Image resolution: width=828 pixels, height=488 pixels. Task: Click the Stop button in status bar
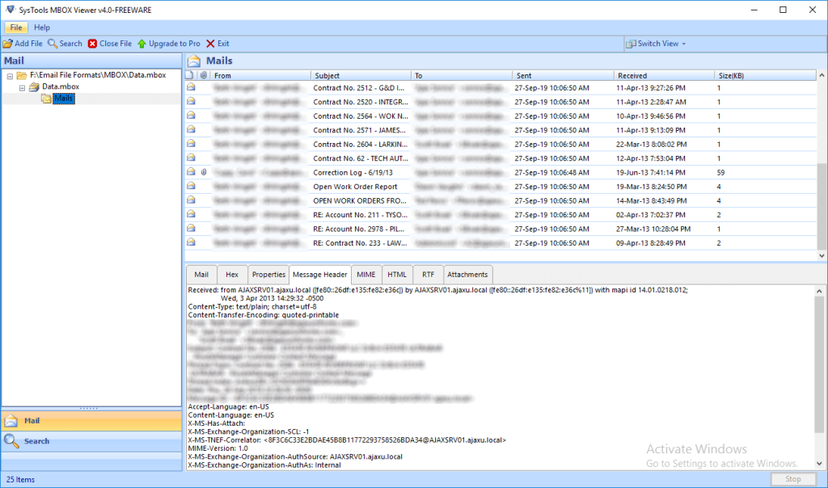[792, 479]
